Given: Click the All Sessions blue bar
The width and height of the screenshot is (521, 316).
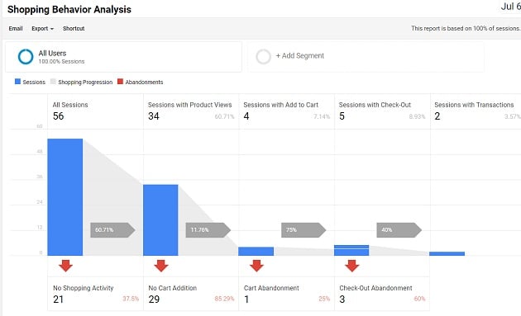Looking at the screenshot, I should (65, 197).
